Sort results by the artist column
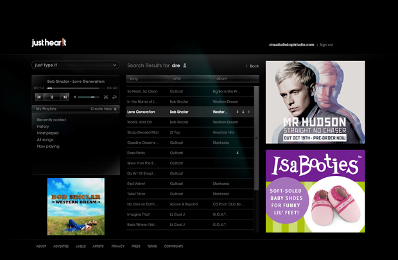 click(x=190, y=78)
